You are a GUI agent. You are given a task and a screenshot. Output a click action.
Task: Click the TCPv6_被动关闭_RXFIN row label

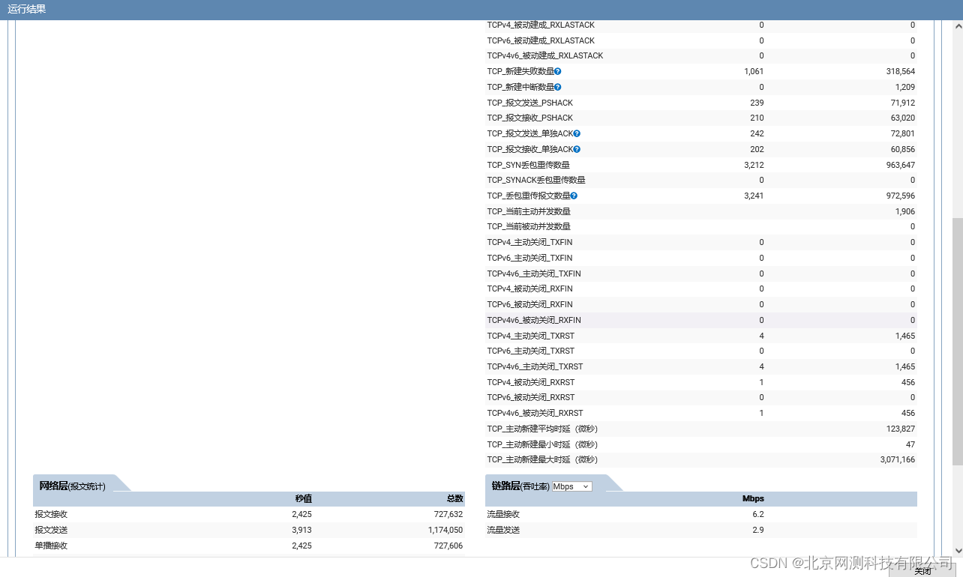(529, 304)
